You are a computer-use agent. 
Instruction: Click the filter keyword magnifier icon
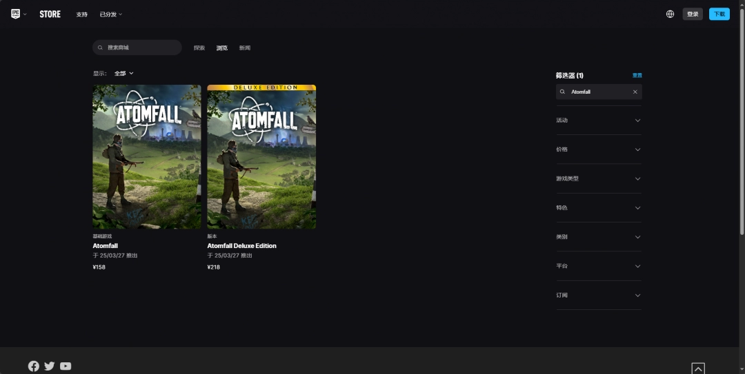[x=563, y=92]
